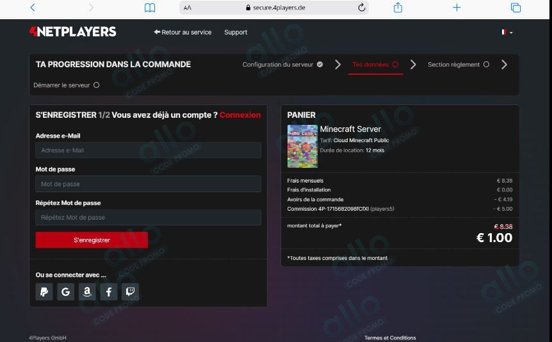Open the French flag language dropdown
Screen dimensions: 552x342
pyautogui.click(x=507, y=32)
